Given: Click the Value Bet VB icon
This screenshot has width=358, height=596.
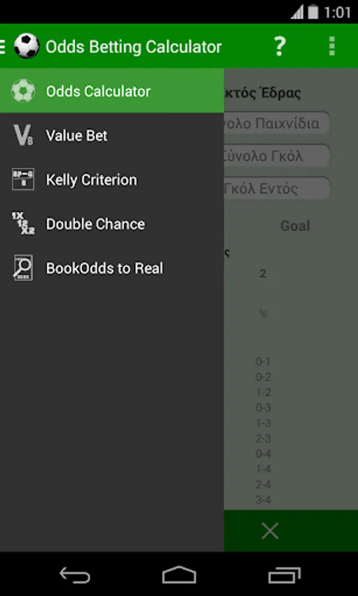Looking at the screenshot, I should pyautogui.click(x=23, y=135).
